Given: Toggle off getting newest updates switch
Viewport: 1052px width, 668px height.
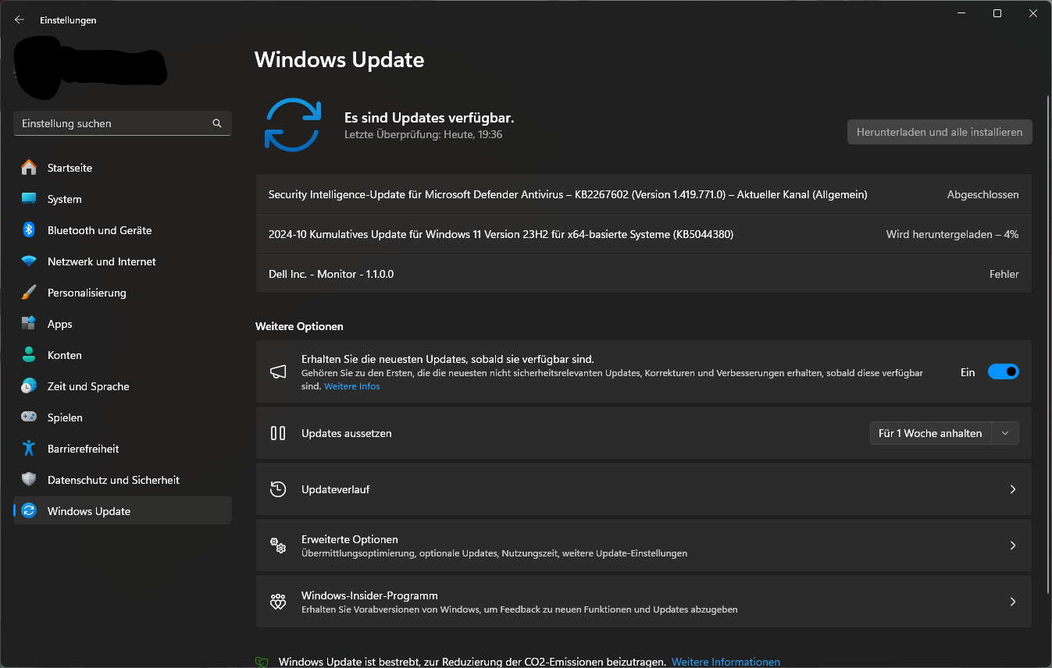Looking at the screenshot, I should (x=1004, y=372).
